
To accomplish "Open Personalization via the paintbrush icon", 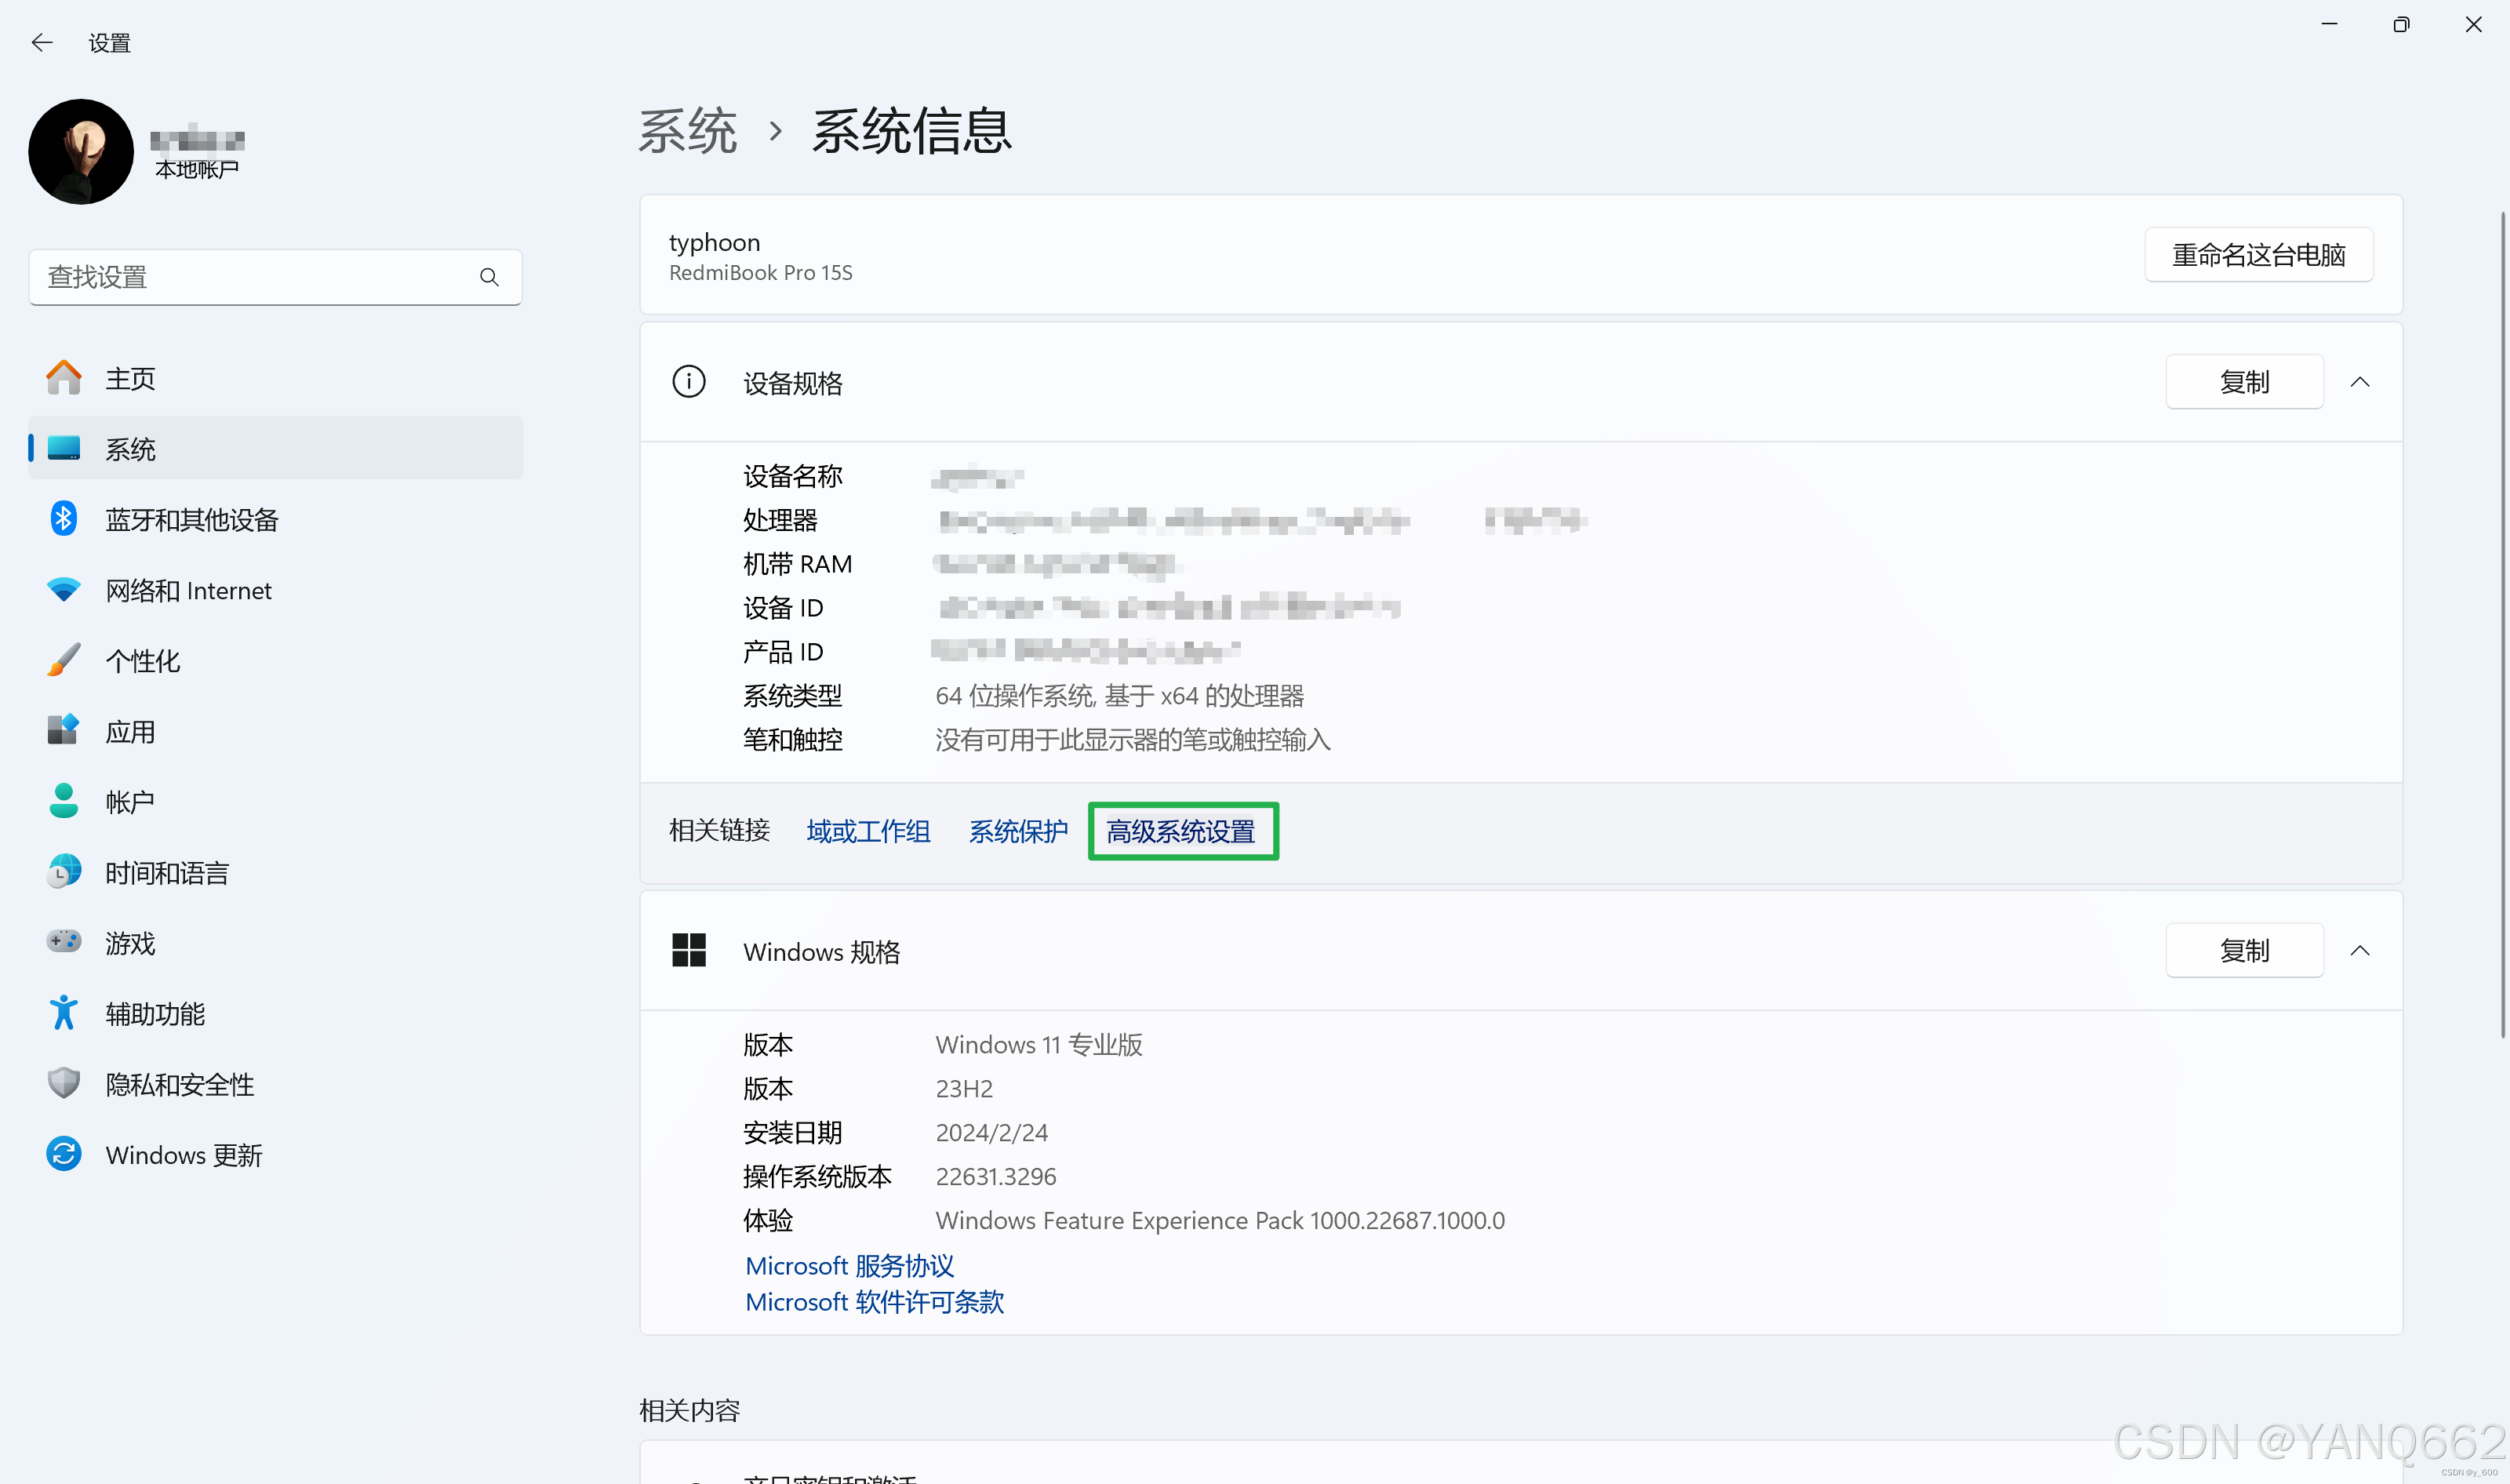I will [x=63, y=660].
